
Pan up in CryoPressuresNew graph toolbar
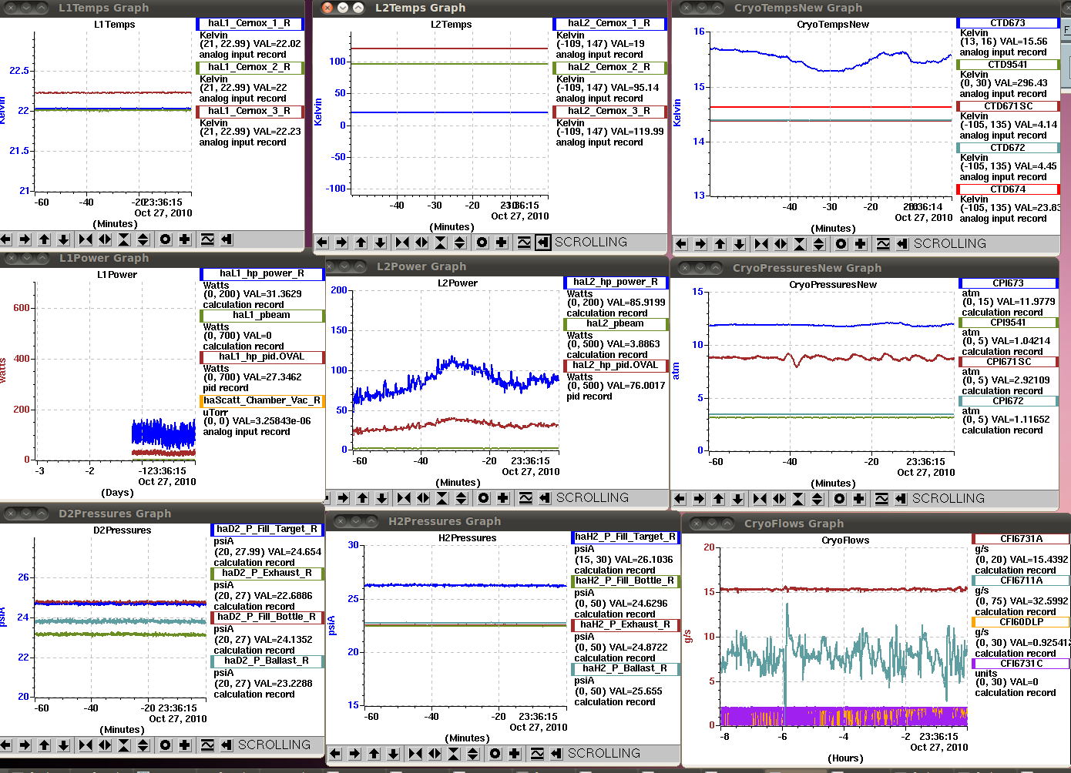click(718, 499)
